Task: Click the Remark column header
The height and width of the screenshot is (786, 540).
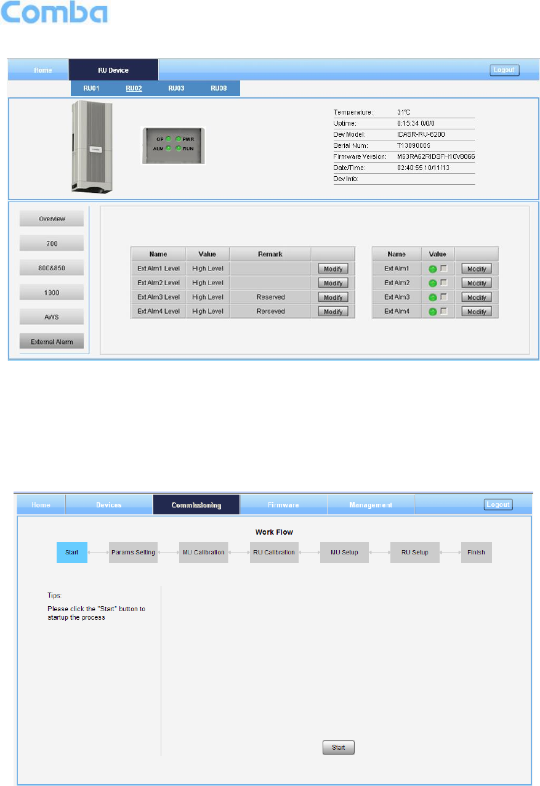Action: pyautogui.click(x=270, y=254)
